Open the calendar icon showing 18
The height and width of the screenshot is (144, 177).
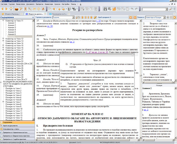[x=34, y=9]
